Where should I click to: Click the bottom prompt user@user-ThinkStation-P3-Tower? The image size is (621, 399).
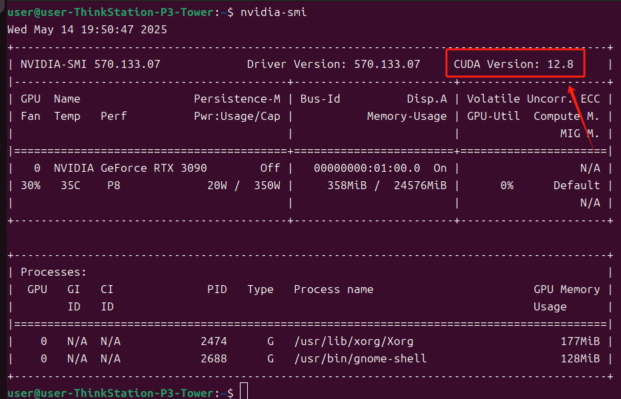(x=111, y=394)
